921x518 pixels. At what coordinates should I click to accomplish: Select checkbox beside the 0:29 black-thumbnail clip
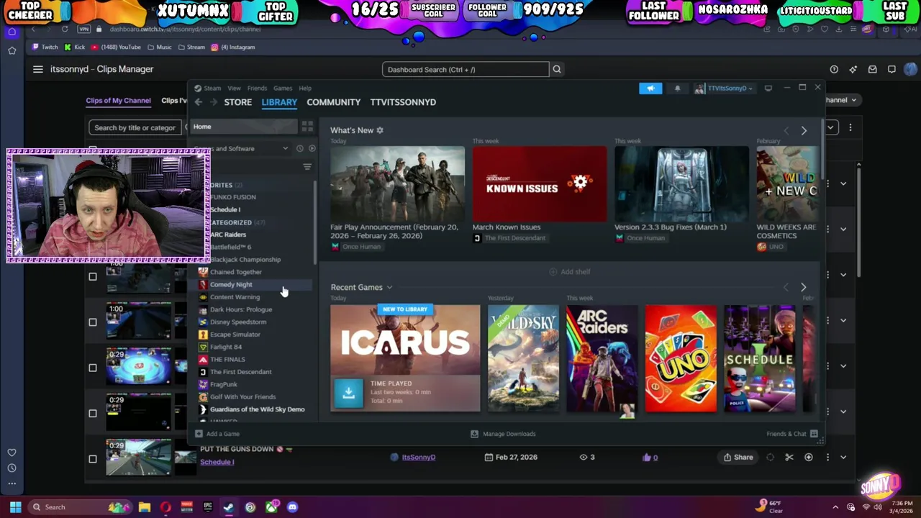(92, 414)
